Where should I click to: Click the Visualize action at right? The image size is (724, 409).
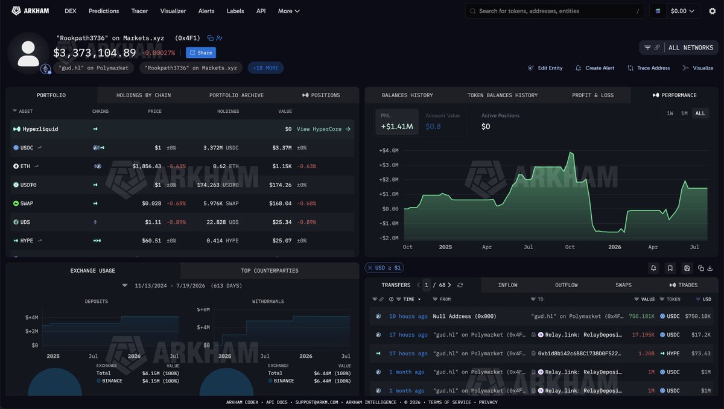click(698, 68)
